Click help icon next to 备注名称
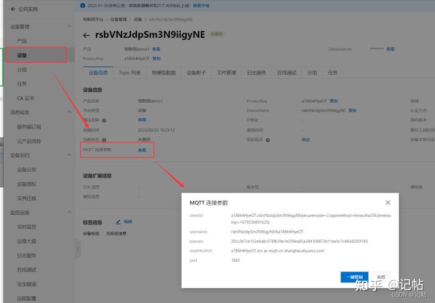This screenshot has height=303, width=435. click(104, 120)
